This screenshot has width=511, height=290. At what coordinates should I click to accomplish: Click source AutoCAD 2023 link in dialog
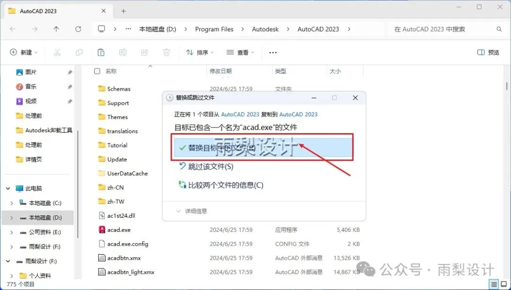tap(240, 114)
